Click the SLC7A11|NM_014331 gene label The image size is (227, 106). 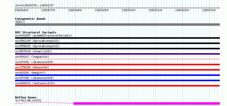tap(28, 100)
